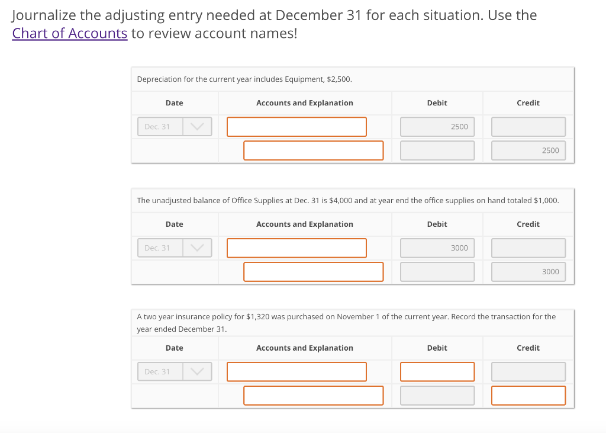606x433 pixels.
Task: Click the Credit header in the supplies table
Action: (528, 224)
